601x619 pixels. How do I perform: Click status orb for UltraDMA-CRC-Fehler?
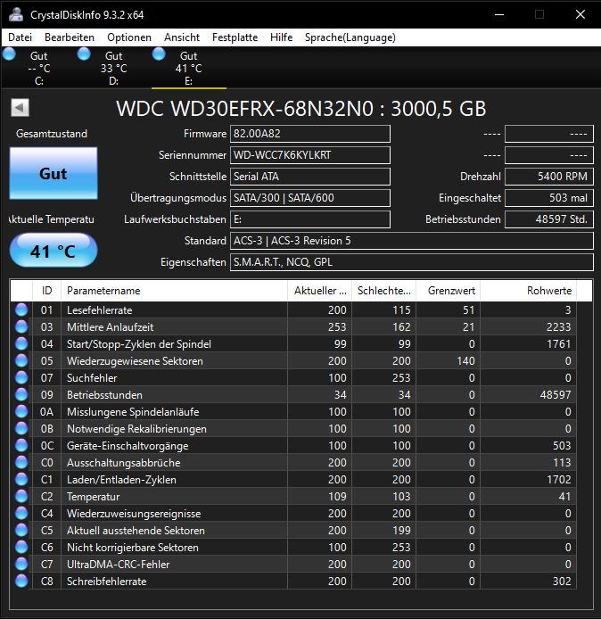click(21, 564)
